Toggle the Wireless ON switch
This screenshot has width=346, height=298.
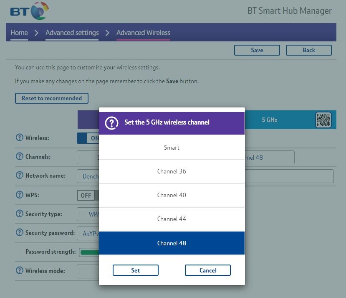[x=88, y=138]
